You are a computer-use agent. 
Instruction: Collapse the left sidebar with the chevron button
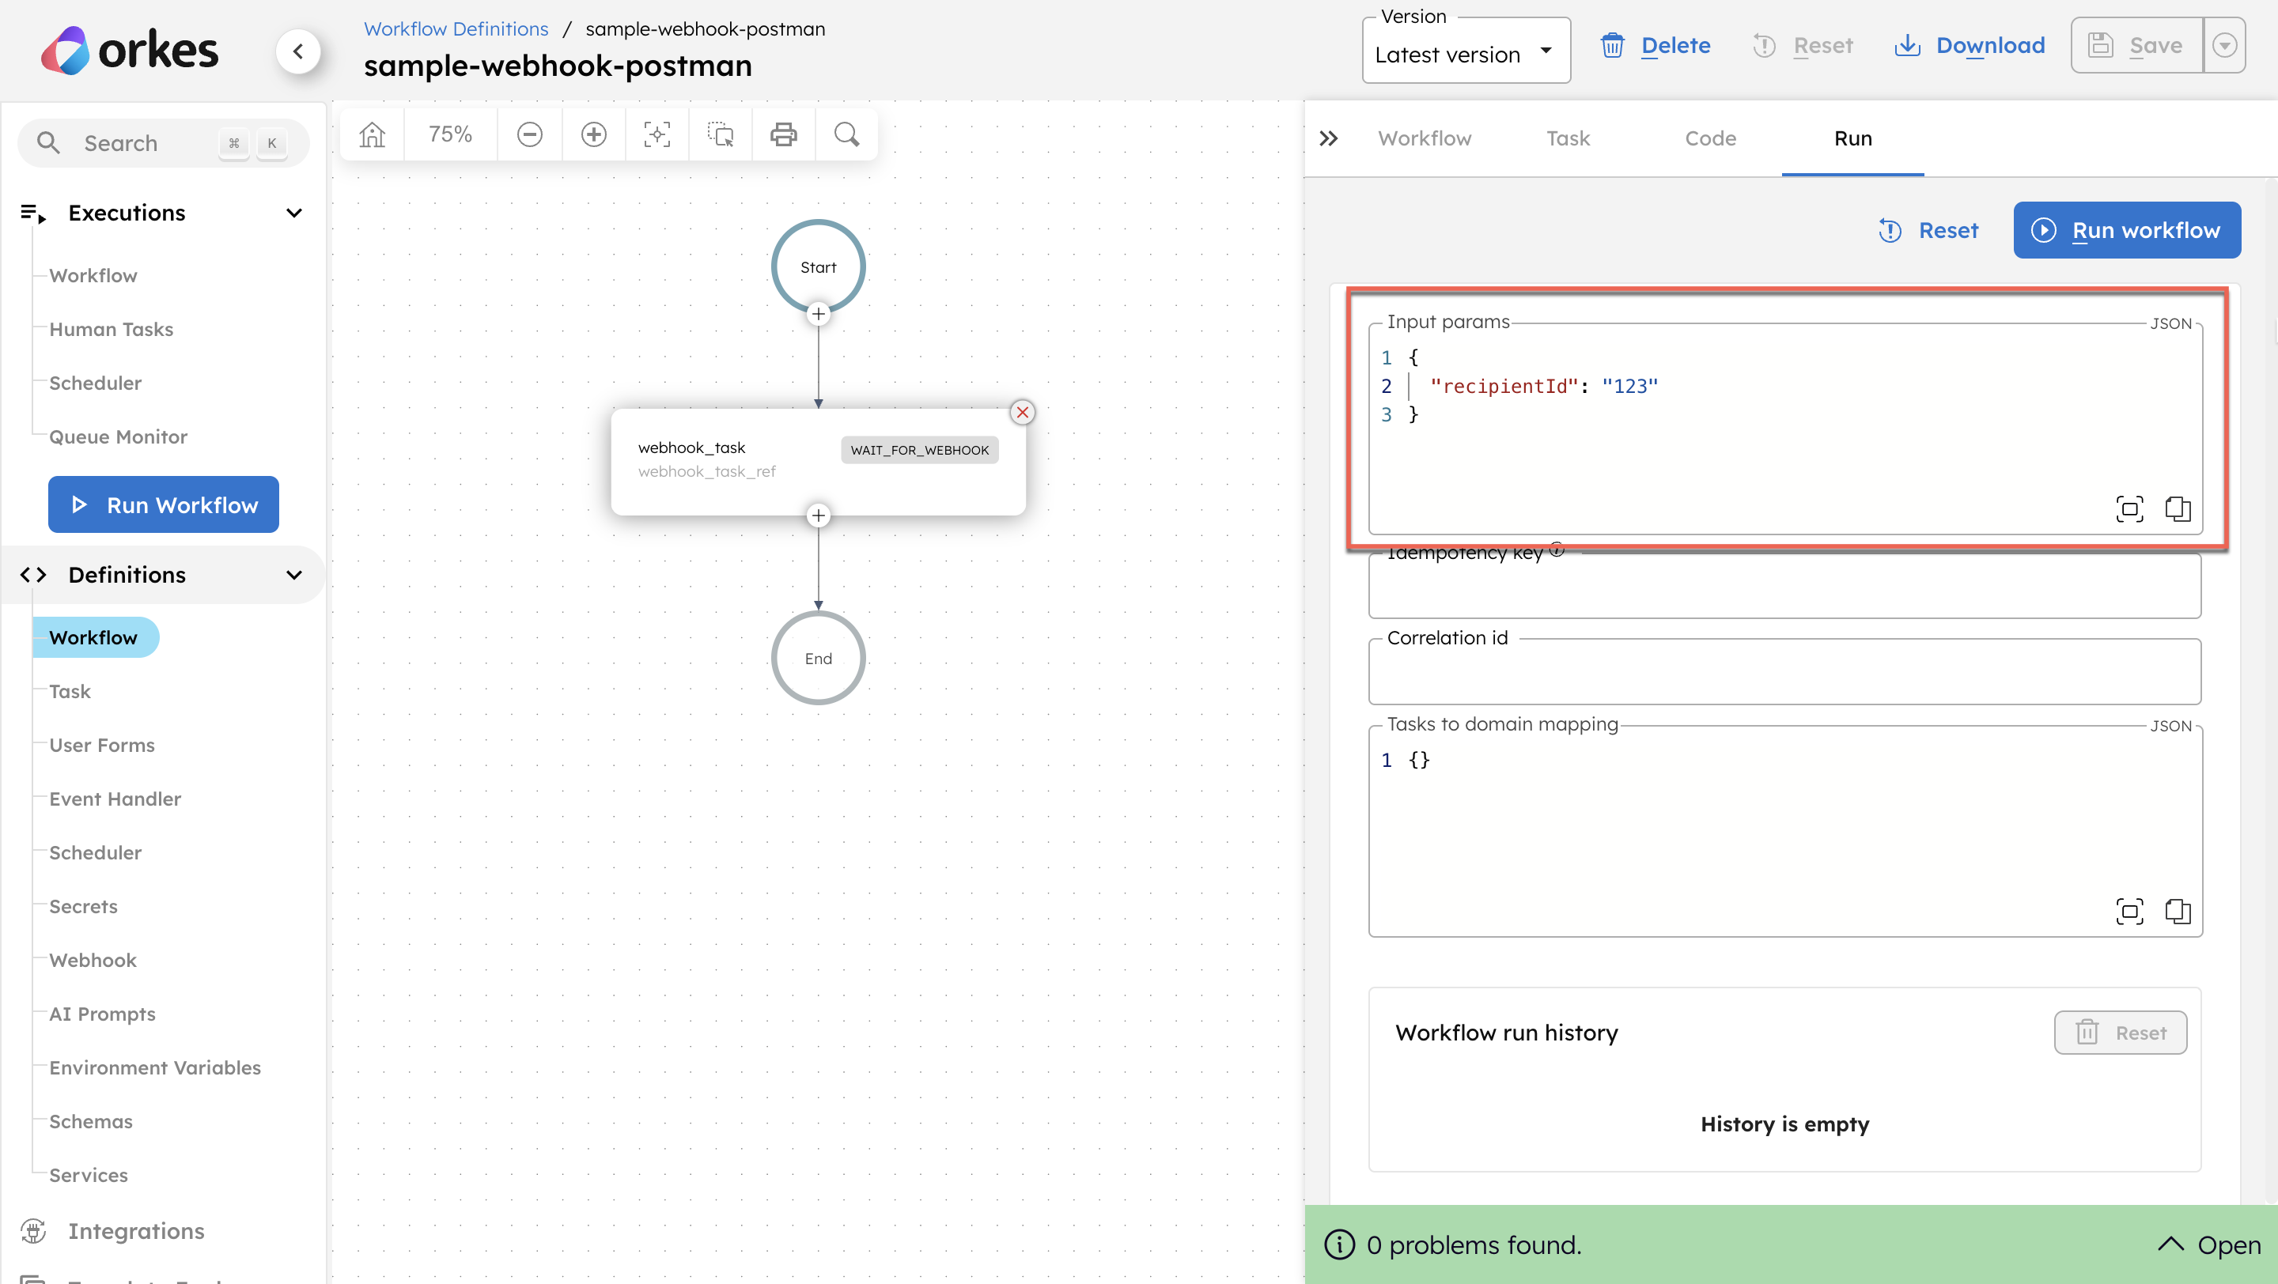coord(299,51)
